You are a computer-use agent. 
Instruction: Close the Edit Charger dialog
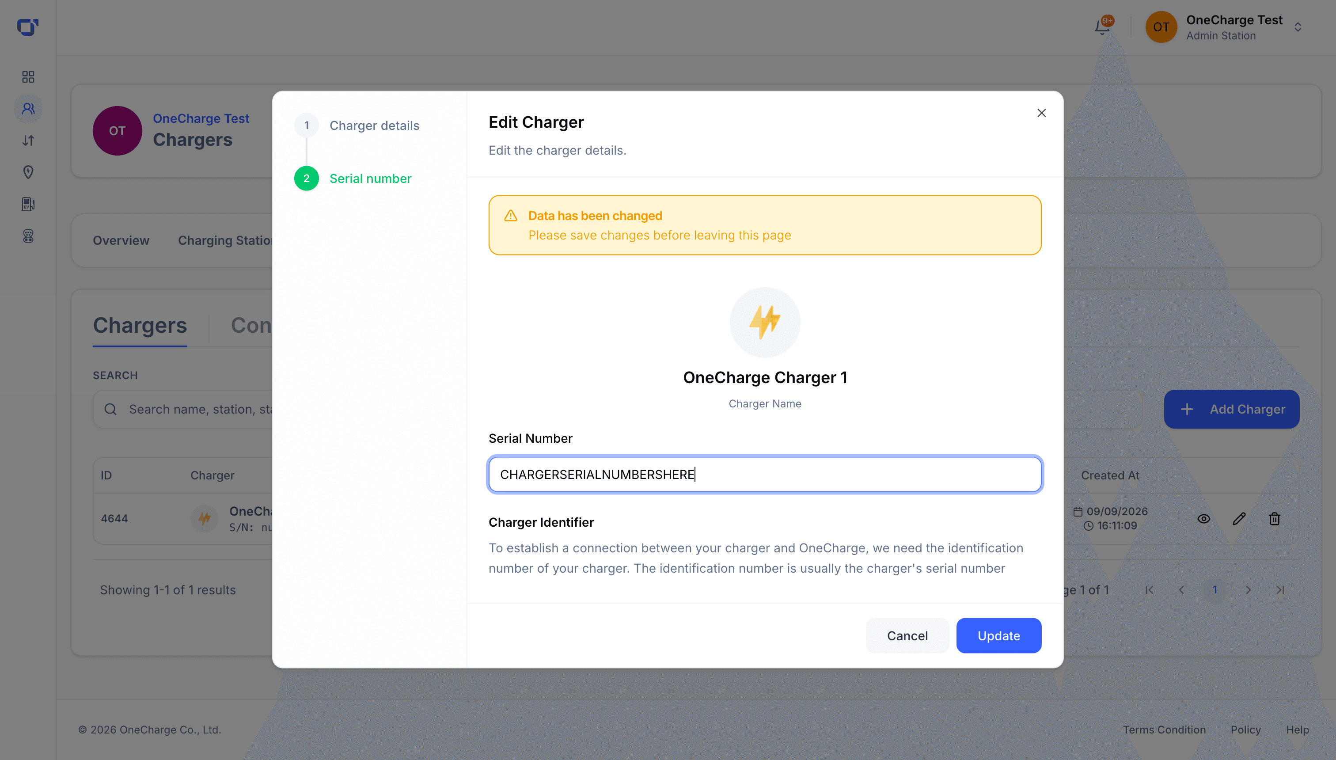coord(1041,113)
